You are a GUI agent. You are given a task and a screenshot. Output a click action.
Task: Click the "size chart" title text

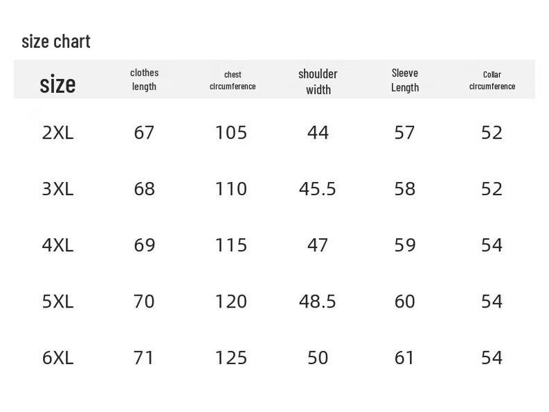[x=56, y=42]
